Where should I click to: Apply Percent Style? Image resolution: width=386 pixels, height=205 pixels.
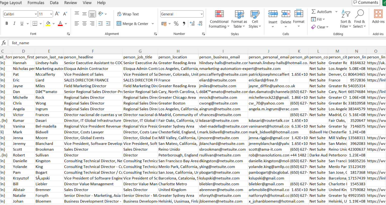[x=176, y=24]
